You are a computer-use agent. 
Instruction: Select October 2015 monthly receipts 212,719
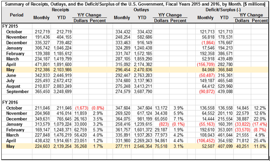(42, 32)
